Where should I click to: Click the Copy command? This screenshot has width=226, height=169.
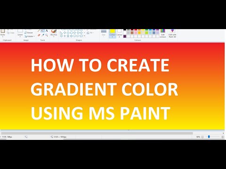tap(11, 33)
